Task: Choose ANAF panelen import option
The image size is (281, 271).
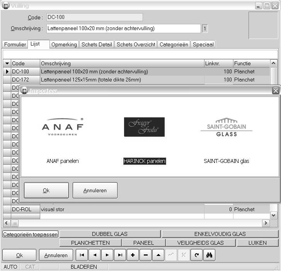Action: coord(63,161)
